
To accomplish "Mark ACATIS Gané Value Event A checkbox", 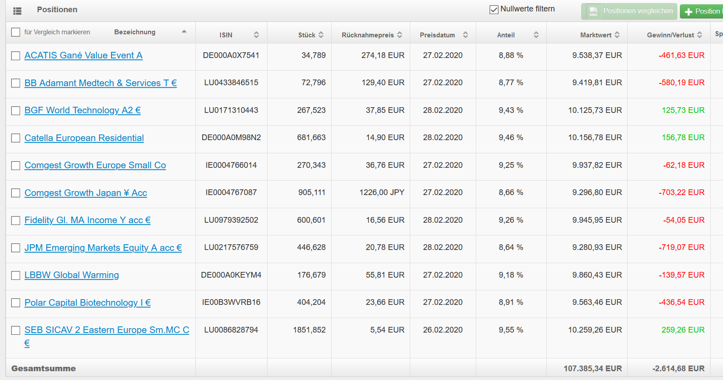I will (16, 56).
